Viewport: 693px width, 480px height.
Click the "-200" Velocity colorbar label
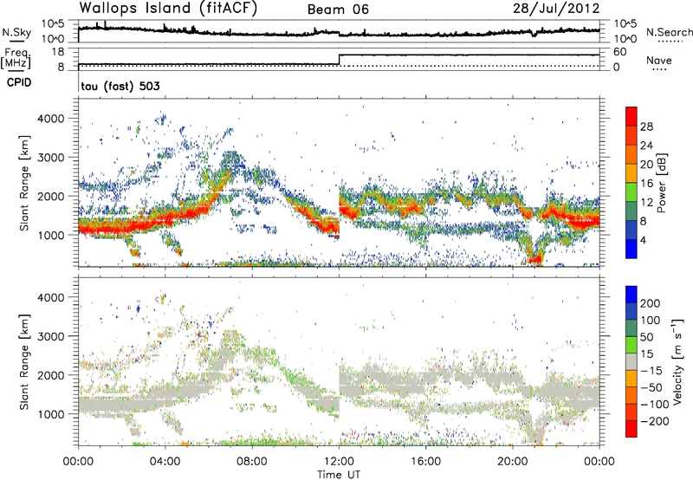(654, 421)
